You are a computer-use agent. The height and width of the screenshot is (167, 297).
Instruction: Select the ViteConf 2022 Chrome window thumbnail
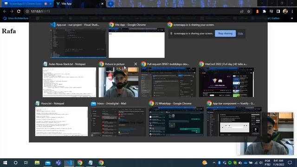[x=226, y=83]
